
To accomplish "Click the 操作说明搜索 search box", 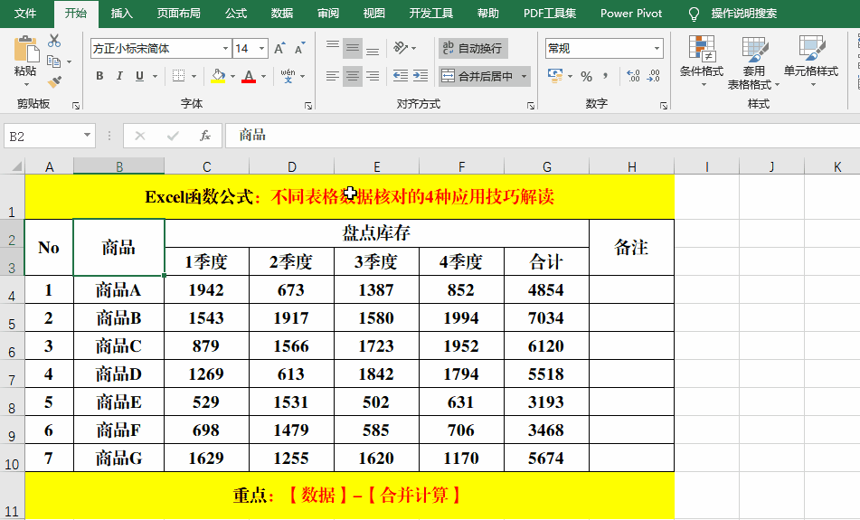I will 743,14.
